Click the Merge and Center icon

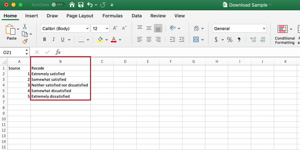pyautogui.click(x=196, y=40)
